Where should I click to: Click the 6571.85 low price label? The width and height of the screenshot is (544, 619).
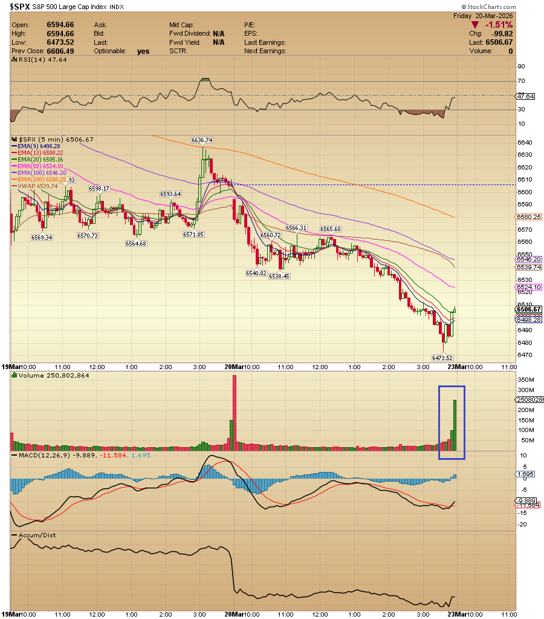193,235
